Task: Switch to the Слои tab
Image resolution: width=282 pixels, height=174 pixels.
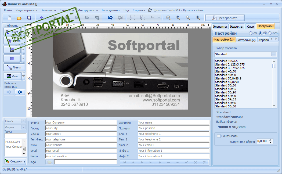Action: pos(251,27)
